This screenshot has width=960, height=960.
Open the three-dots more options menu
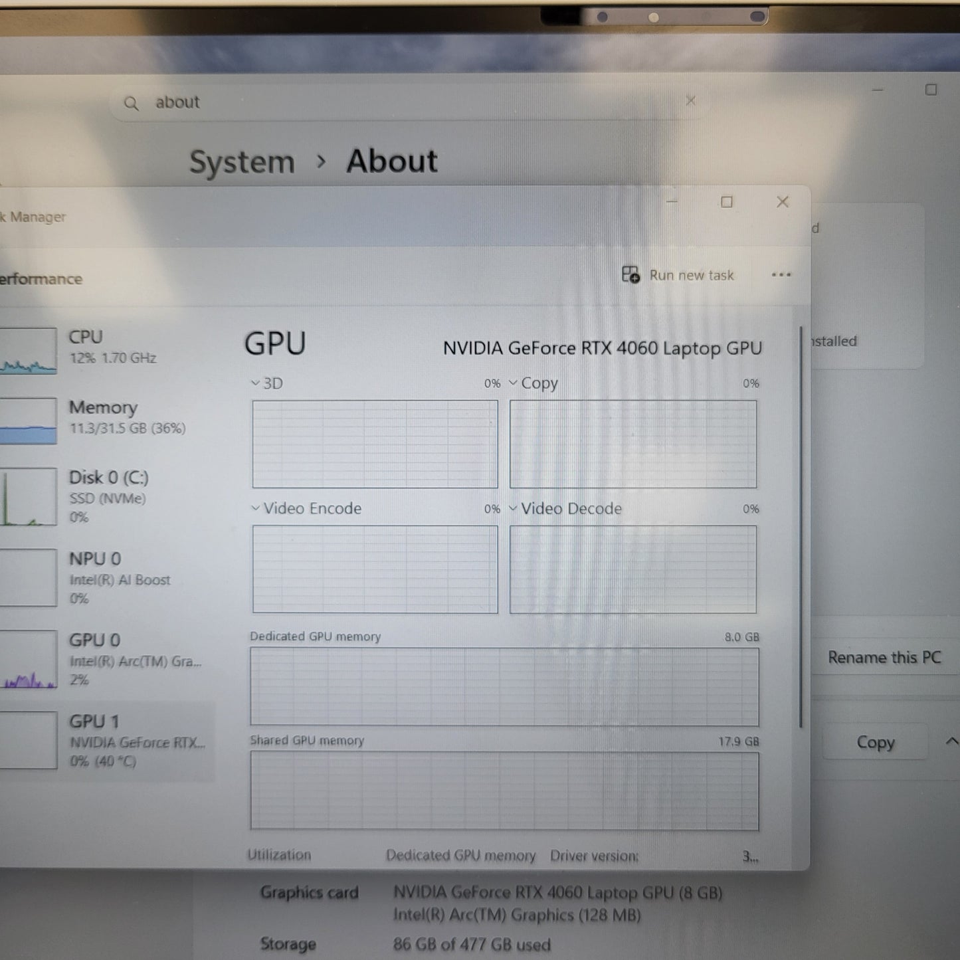(x=781, y=275)
